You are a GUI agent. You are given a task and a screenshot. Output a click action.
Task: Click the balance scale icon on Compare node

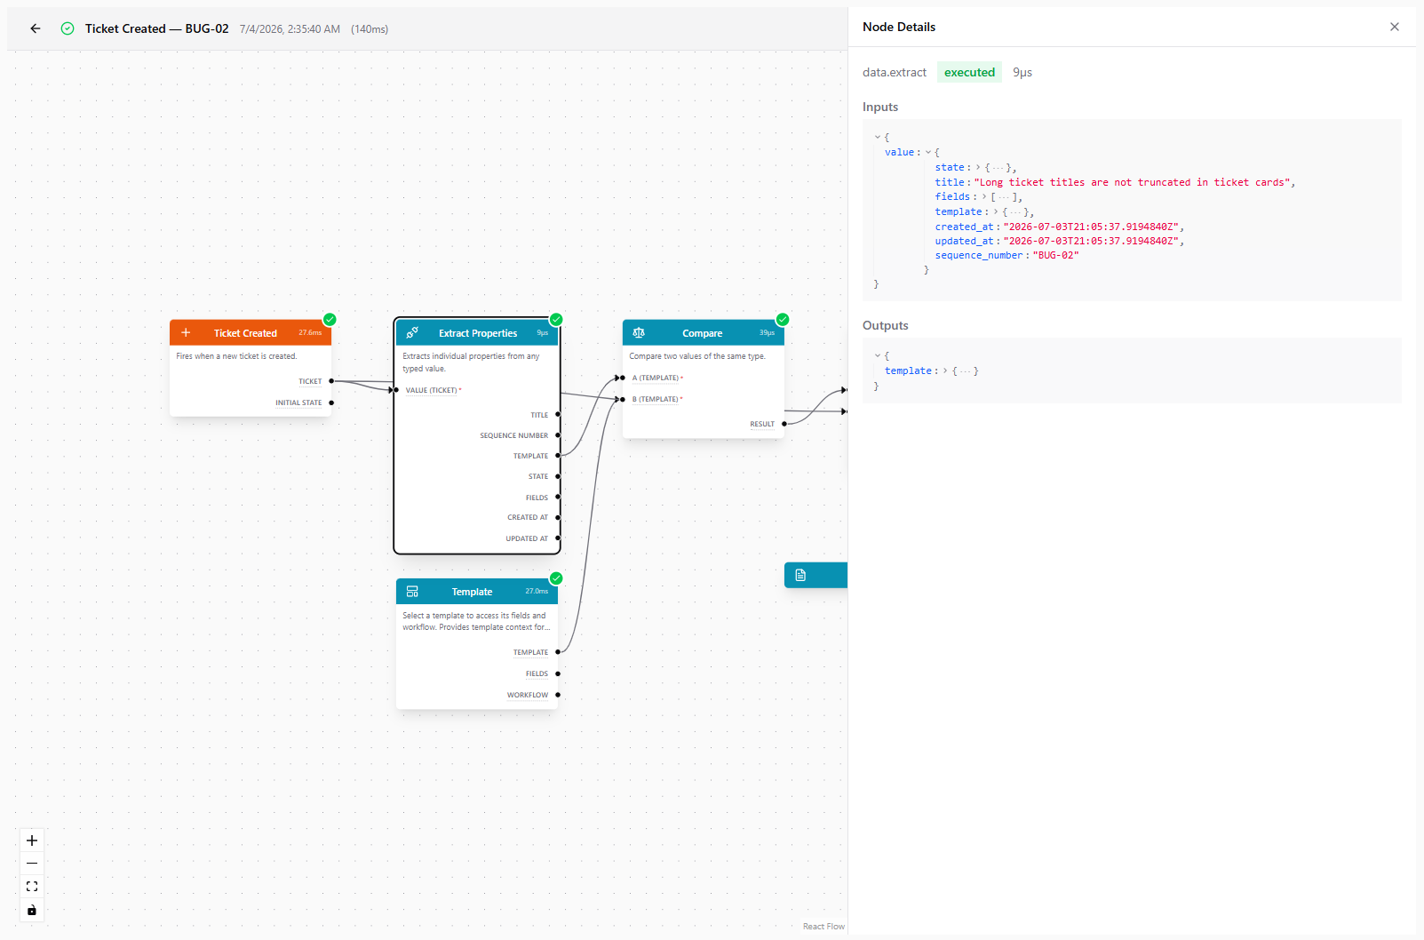(639, 333)
